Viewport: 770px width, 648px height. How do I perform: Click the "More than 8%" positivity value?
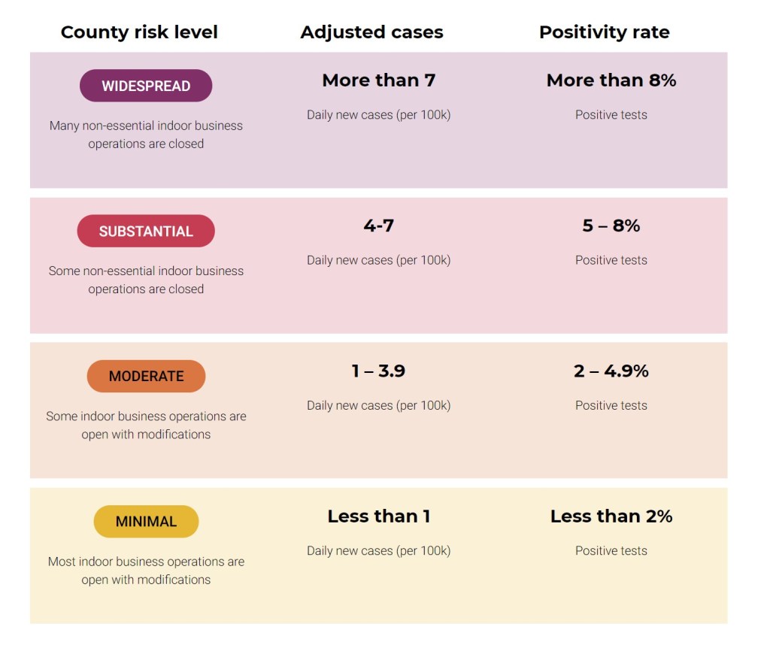(611, 80)
